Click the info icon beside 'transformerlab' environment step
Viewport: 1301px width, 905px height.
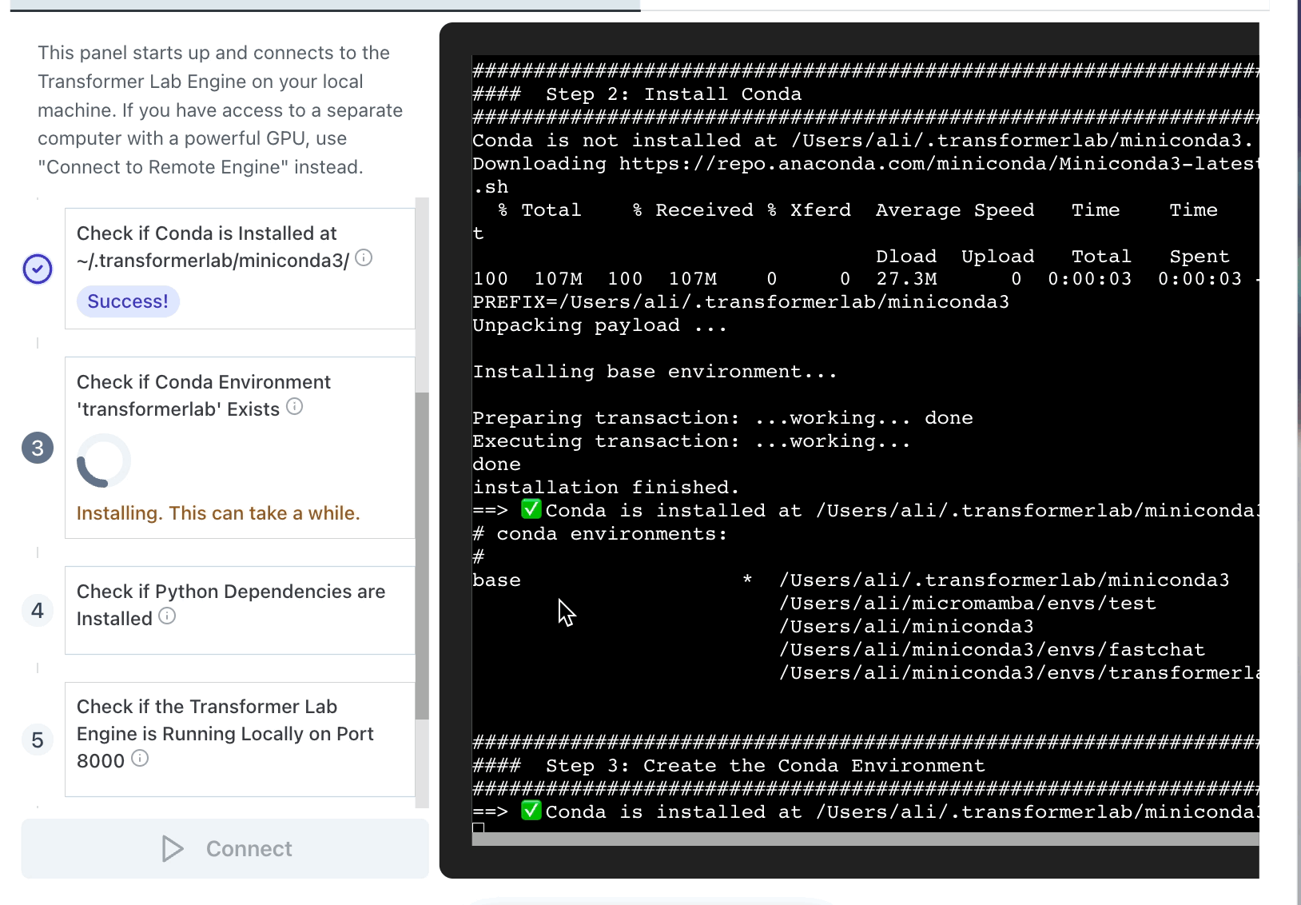coord(295,407)
